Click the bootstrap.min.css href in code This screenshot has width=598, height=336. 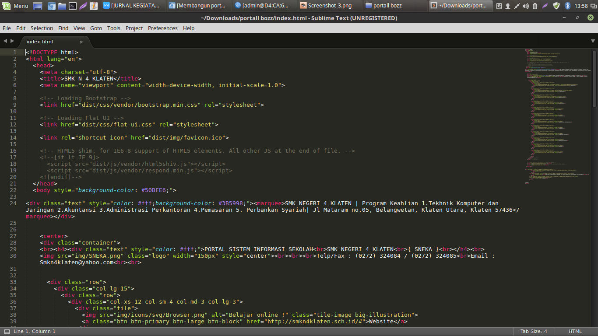[140, 105]
